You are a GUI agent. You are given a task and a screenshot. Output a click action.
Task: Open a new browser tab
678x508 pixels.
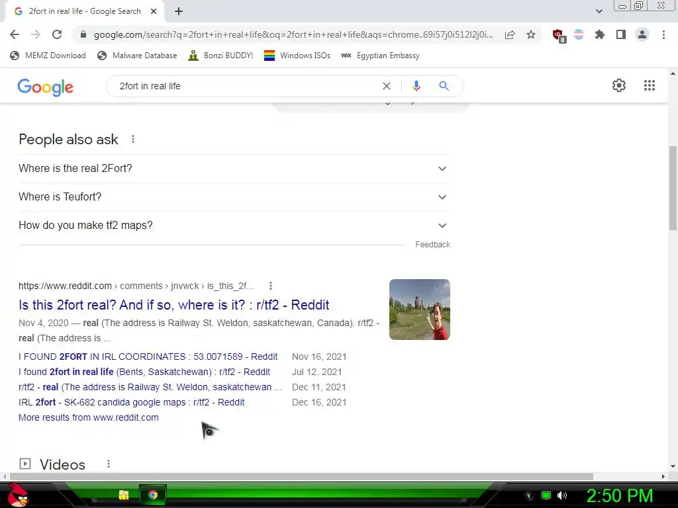179,11
